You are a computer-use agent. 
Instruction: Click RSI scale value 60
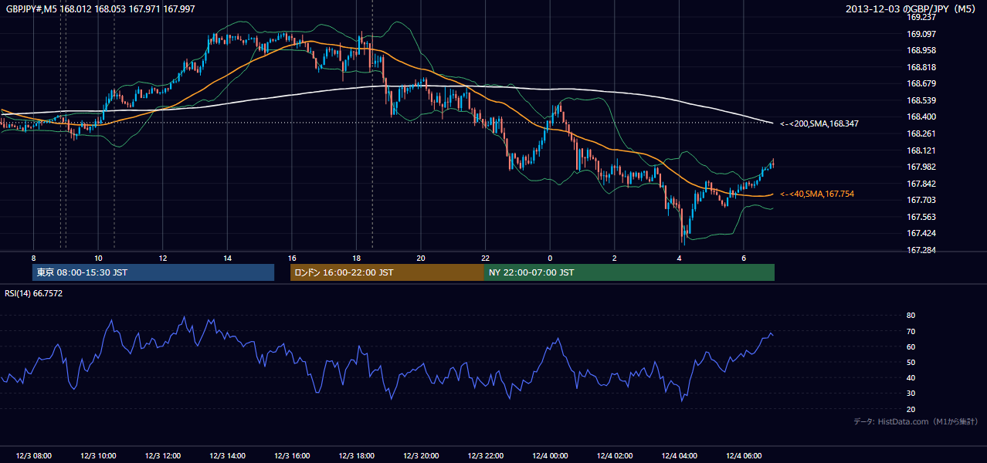[x=911, y=346]
